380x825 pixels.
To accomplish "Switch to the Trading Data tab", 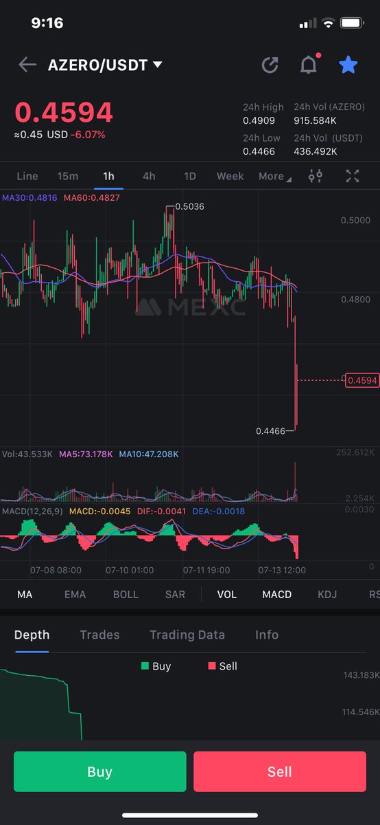I will (x=187, y=635).
